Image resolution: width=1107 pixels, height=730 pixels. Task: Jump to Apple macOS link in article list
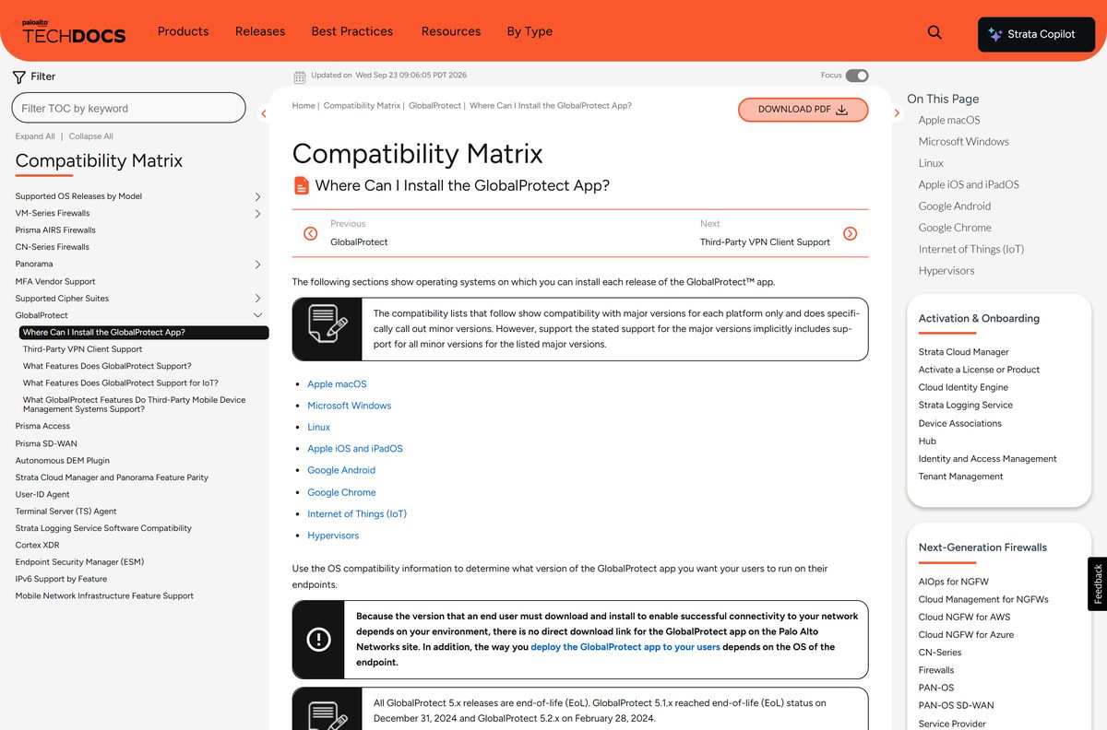pyautogui.click(x=337, y=384)
